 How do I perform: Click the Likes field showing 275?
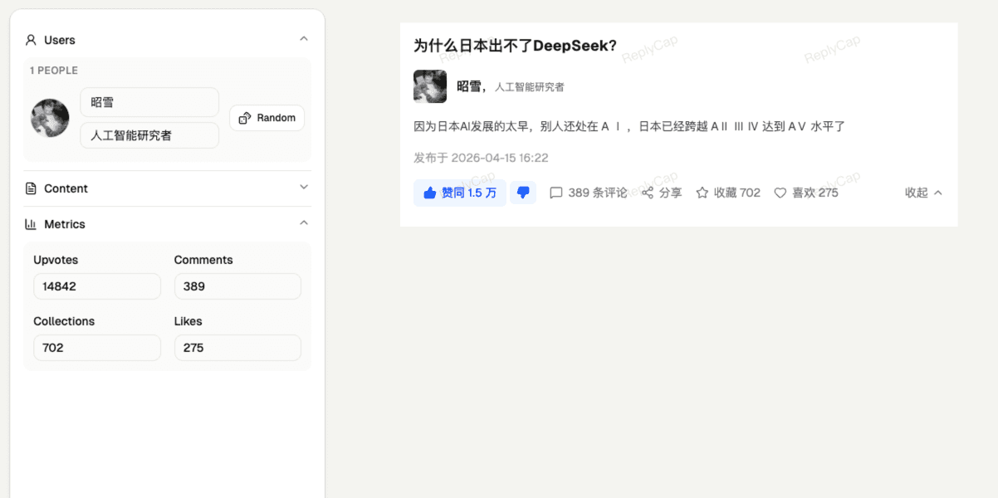click(237, 348)
